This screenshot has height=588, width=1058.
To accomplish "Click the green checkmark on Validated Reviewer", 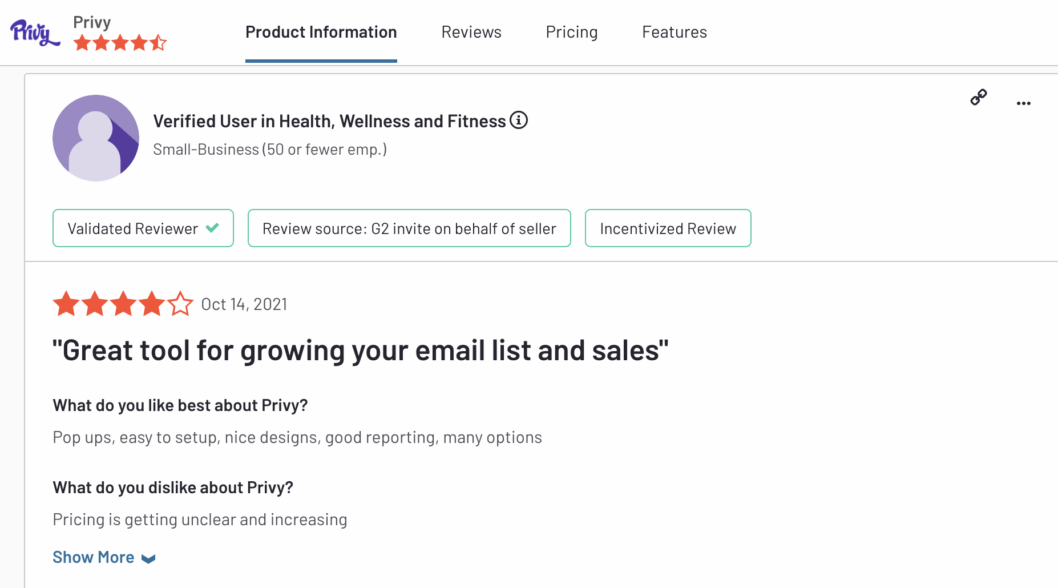I will (212, 227).
